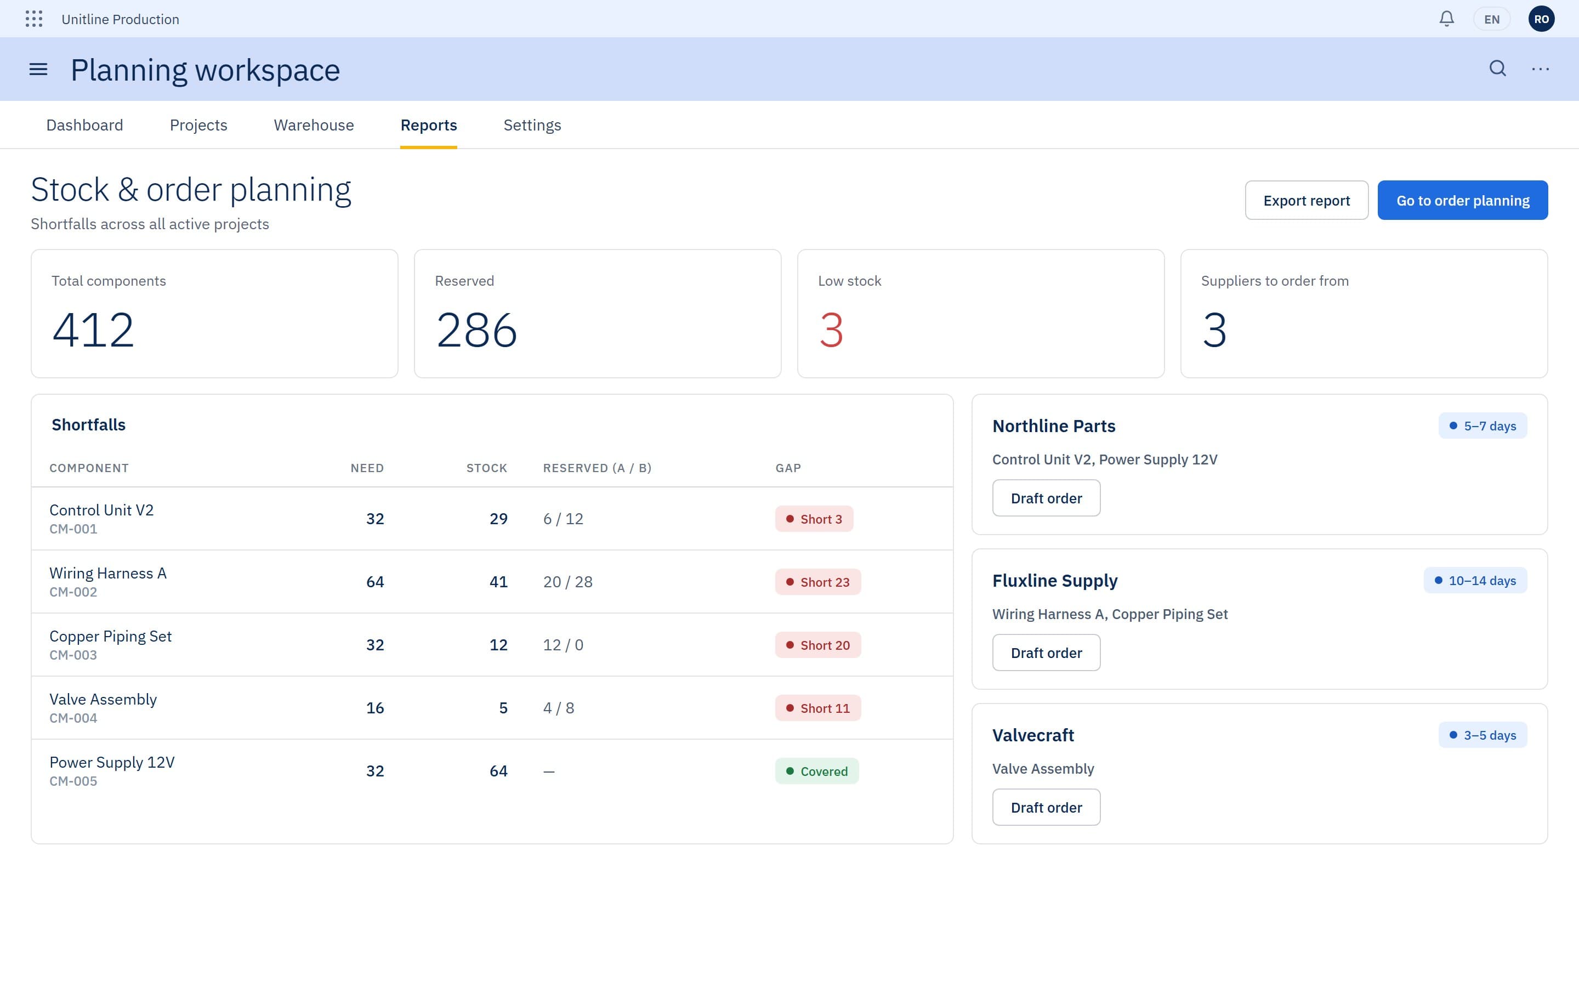The height and width of the screenshot is (987, 1579).
Task: Click the Short 3 gap badge
Action: tap(814, 519)
